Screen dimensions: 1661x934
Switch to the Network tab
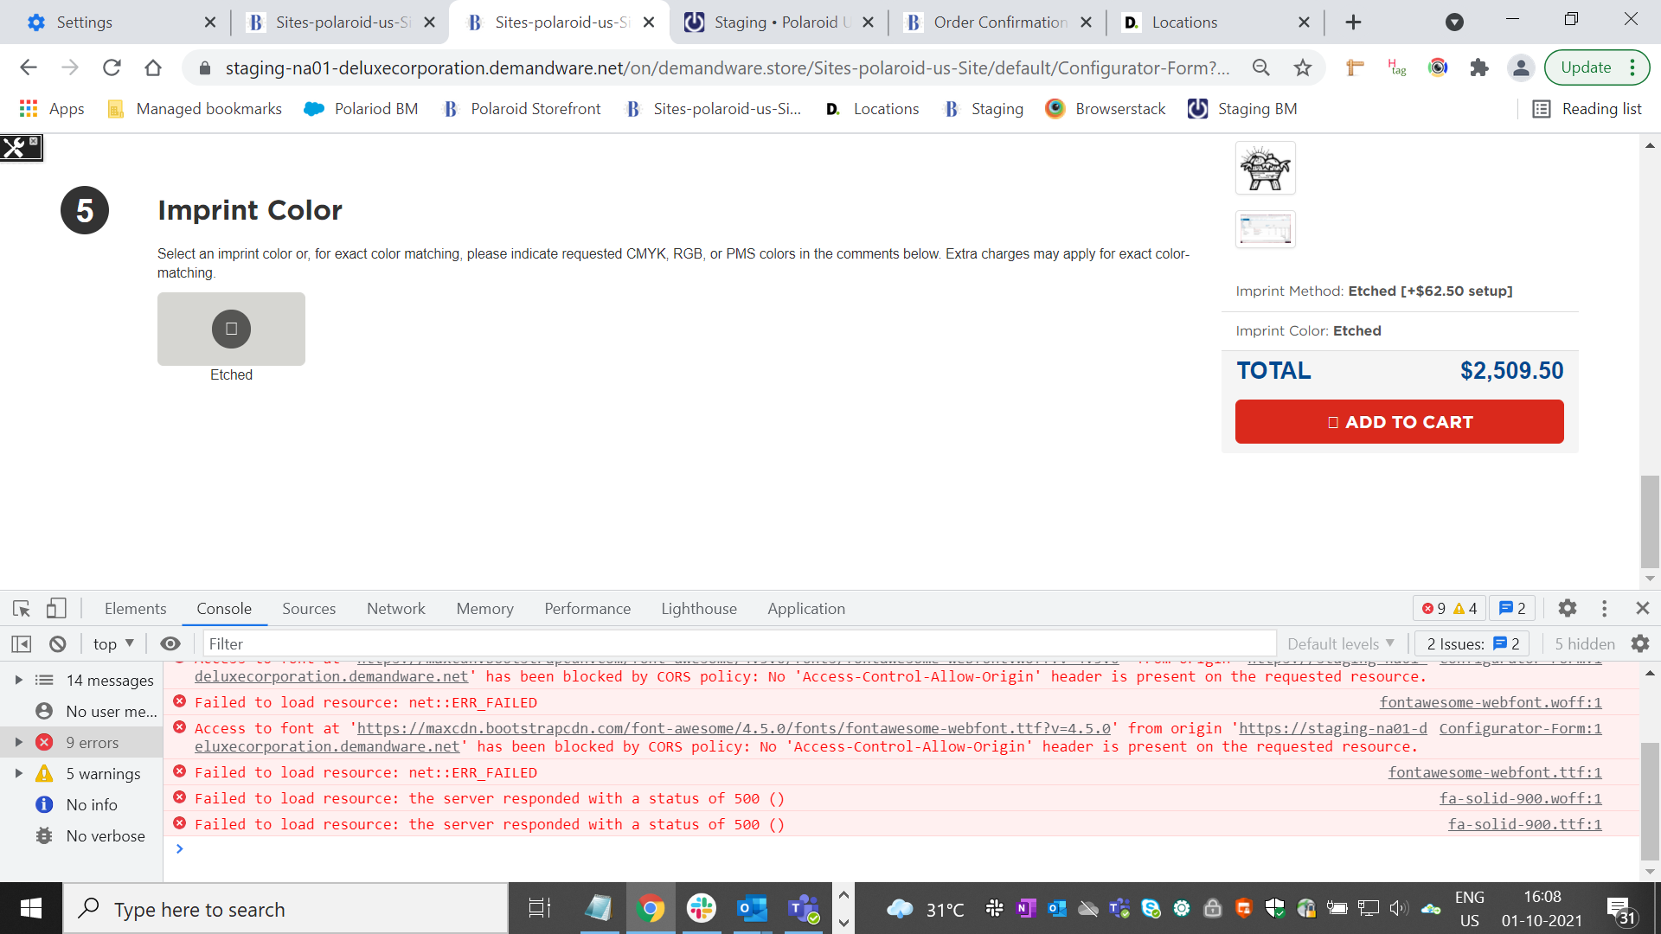pos(395,609)
